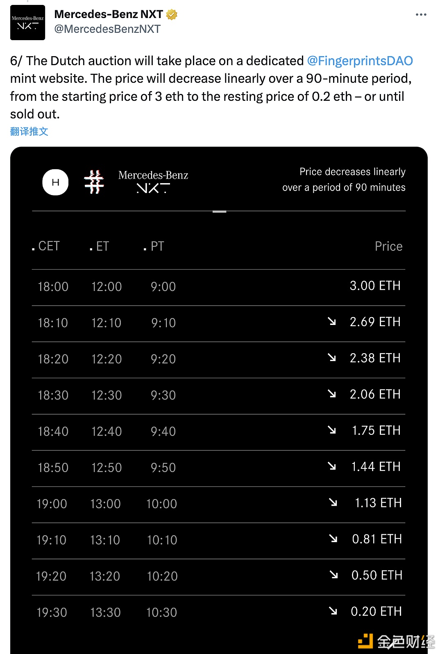440x654 pixels.
Task: Click the Mercedes-Benz NXT logo in image
Action: tap(153, 182)
